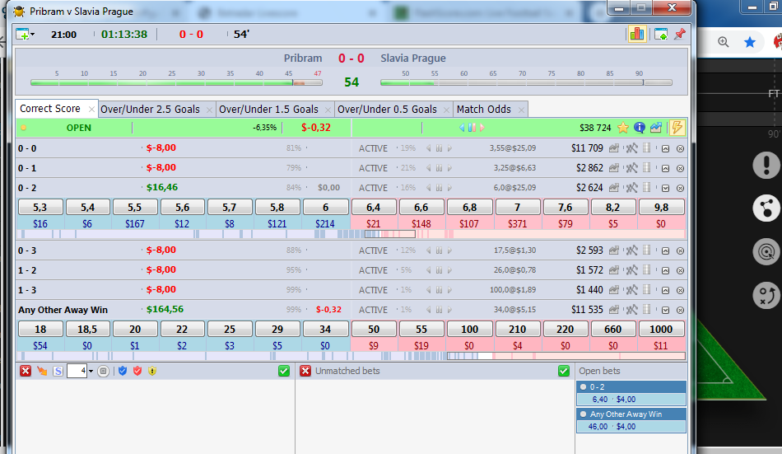
Task: Remove the 1 - 3 selection with circle-x
Action: coord(680,290)
